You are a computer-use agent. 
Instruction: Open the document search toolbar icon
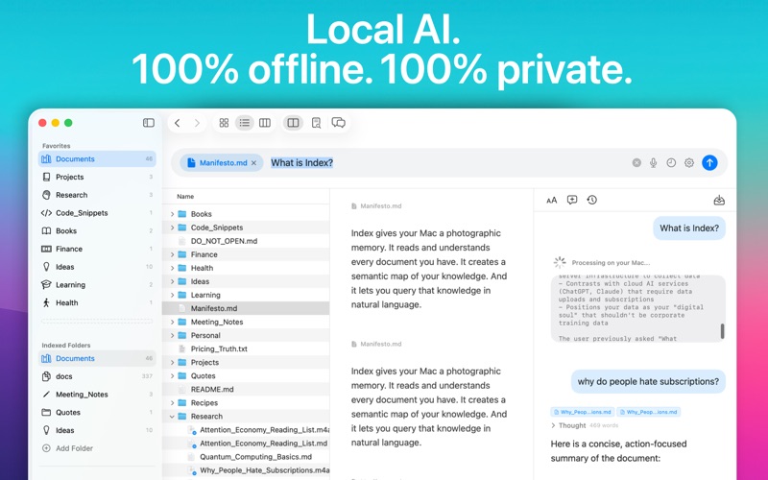tap(317, 123)
